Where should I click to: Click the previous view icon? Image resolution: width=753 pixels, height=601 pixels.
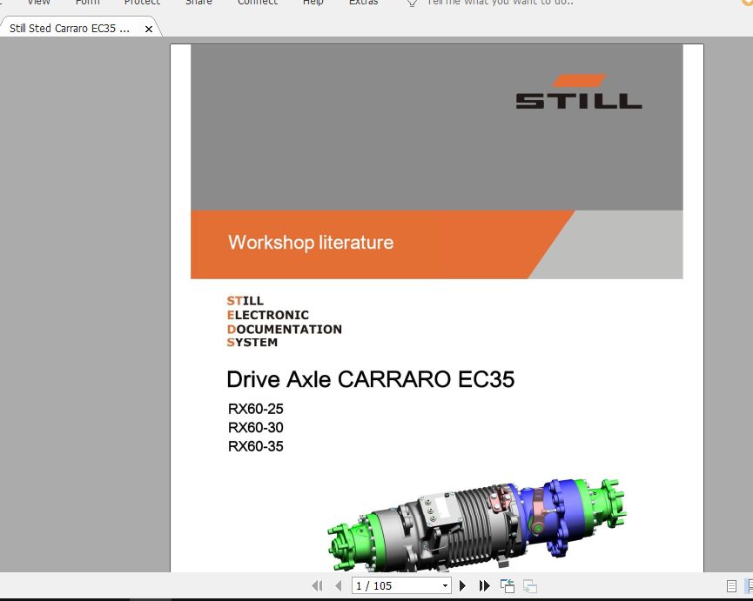508,585
